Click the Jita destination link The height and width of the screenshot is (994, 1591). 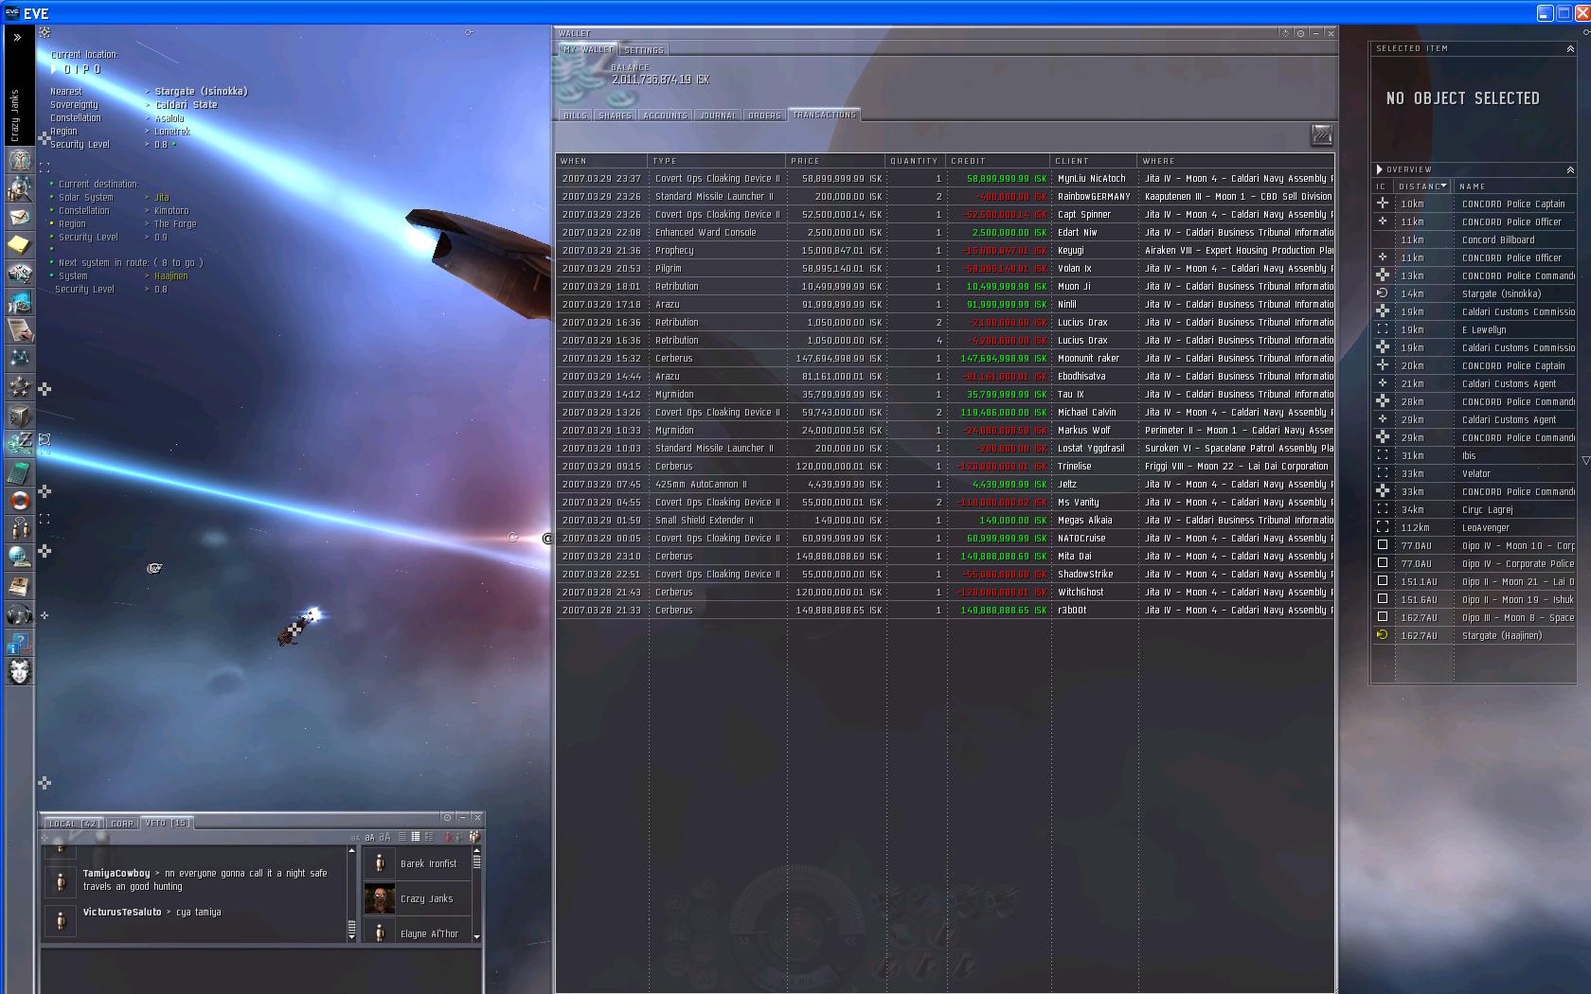[162, 198]
